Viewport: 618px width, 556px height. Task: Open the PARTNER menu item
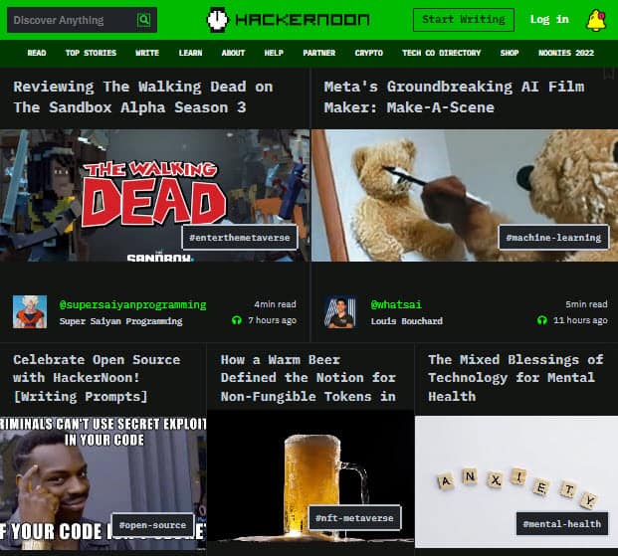pyautogui.click(x=319, y=53)
